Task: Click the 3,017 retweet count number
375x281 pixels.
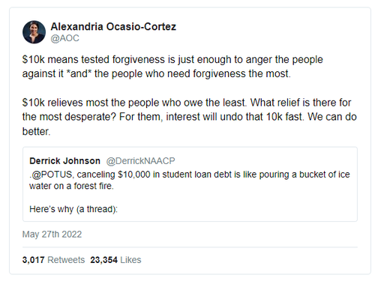Action: pos(33,260)
